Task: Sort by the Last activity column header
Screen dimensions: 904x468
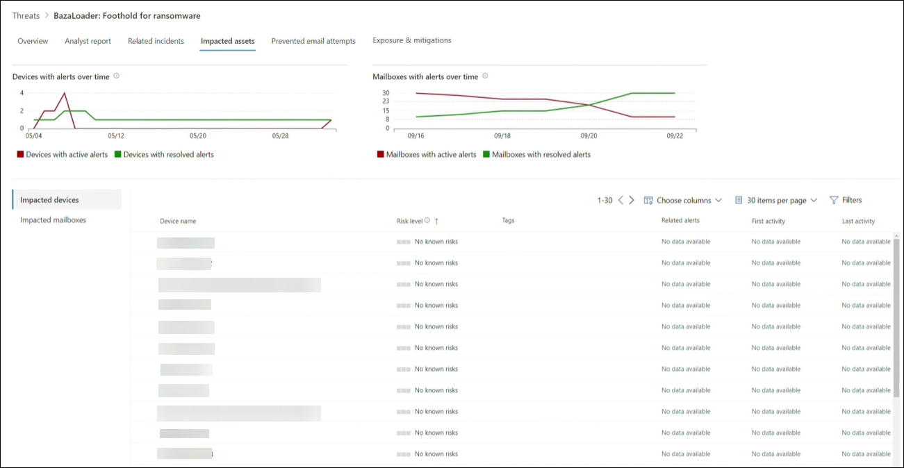Action: pyautogui.click(x=858, y=221)
